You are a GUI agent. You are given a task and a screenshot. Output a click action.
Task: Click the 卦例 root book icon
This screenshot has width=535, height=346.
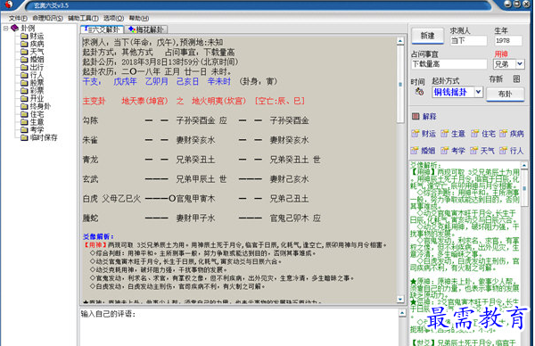[x=14, y=28]
